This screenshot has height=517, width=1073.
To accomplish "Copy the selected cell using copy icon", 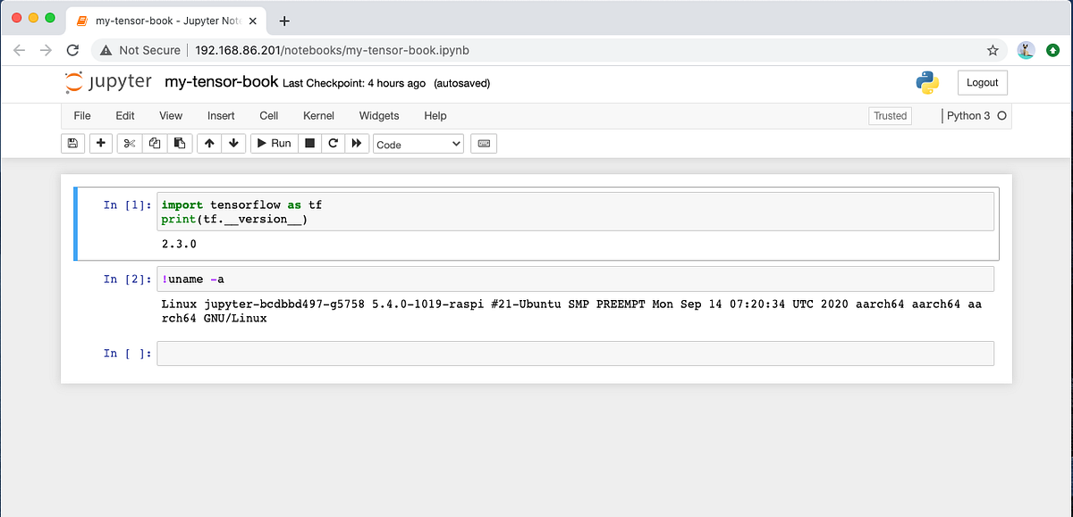I will tap(155, 143).
